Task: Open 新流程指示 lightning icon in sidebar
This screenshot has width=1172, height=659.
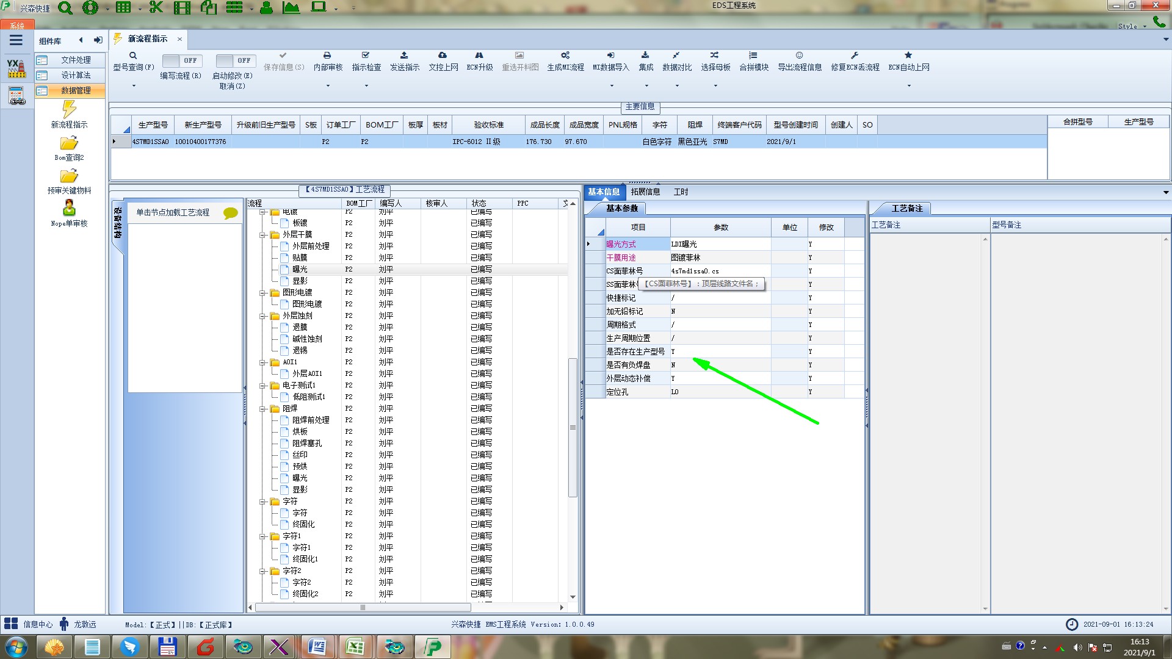Action: pos(69,110)
